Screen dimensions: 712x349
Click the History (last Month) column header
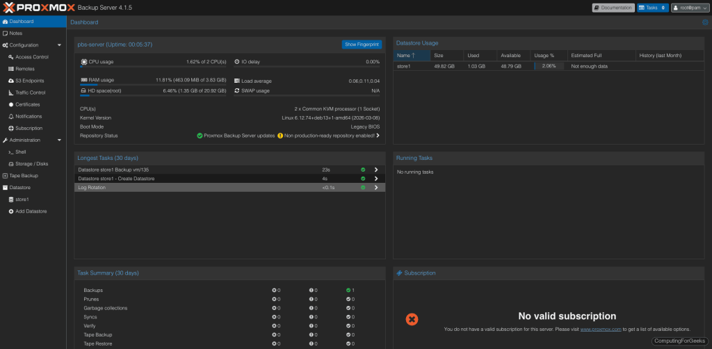670,56
